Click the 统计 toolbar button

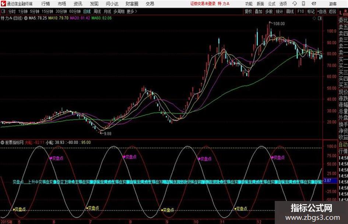279,11
